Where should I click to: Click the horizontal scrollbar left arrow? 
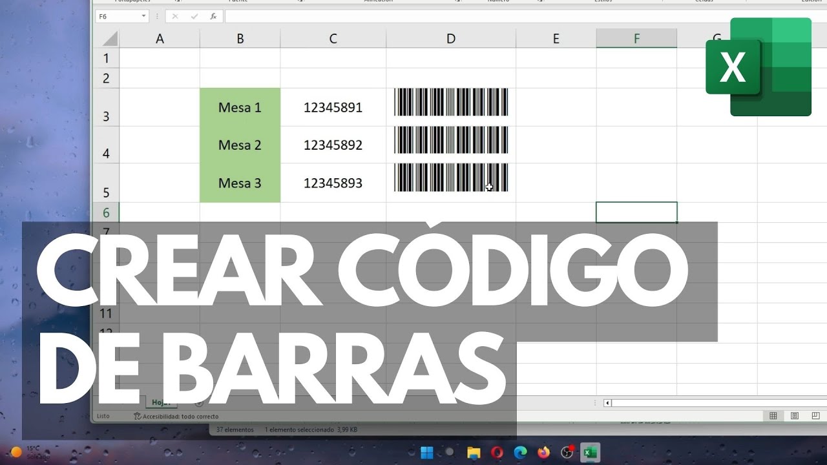tap(607, 403)
